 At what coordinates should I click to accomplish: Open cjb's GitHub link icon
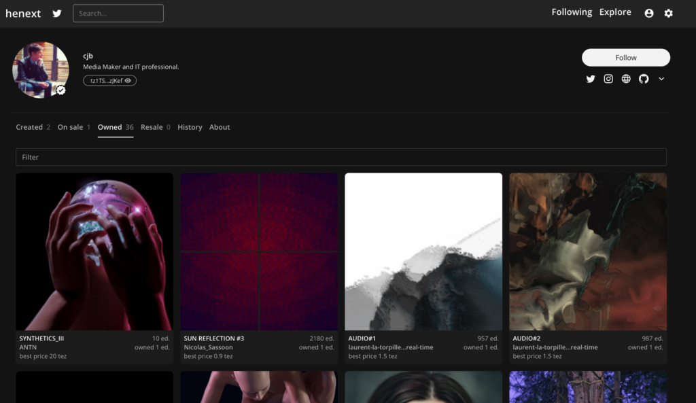(x=644, y=79)
